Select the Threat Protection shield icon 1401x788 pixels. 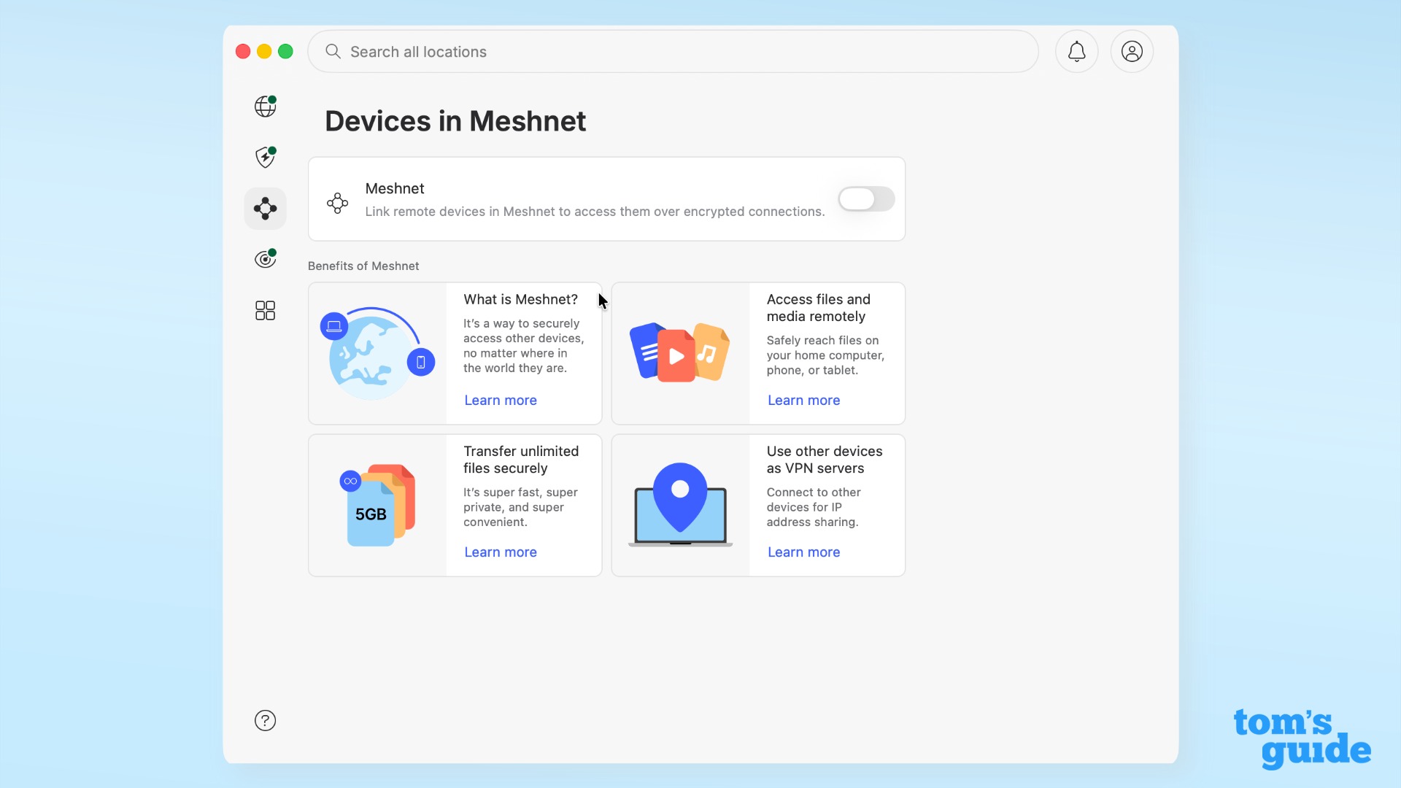264,157
